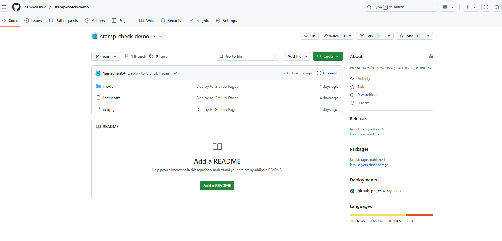Open the pull requests shortcut icon in header

coord(497,7)
